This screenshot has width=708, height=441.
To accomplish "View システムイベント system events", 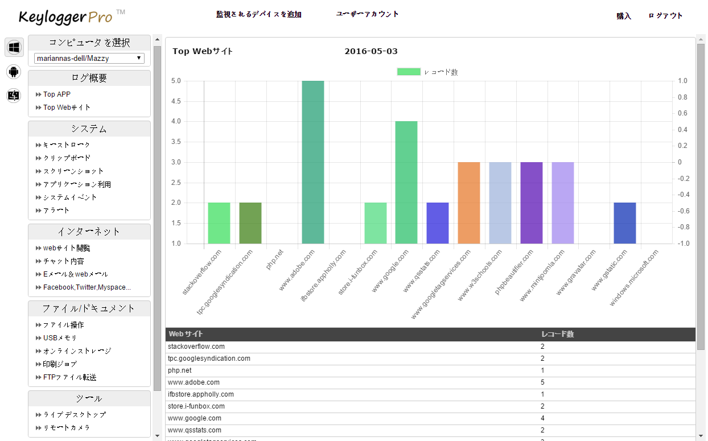I will click(x=70, y=197).
